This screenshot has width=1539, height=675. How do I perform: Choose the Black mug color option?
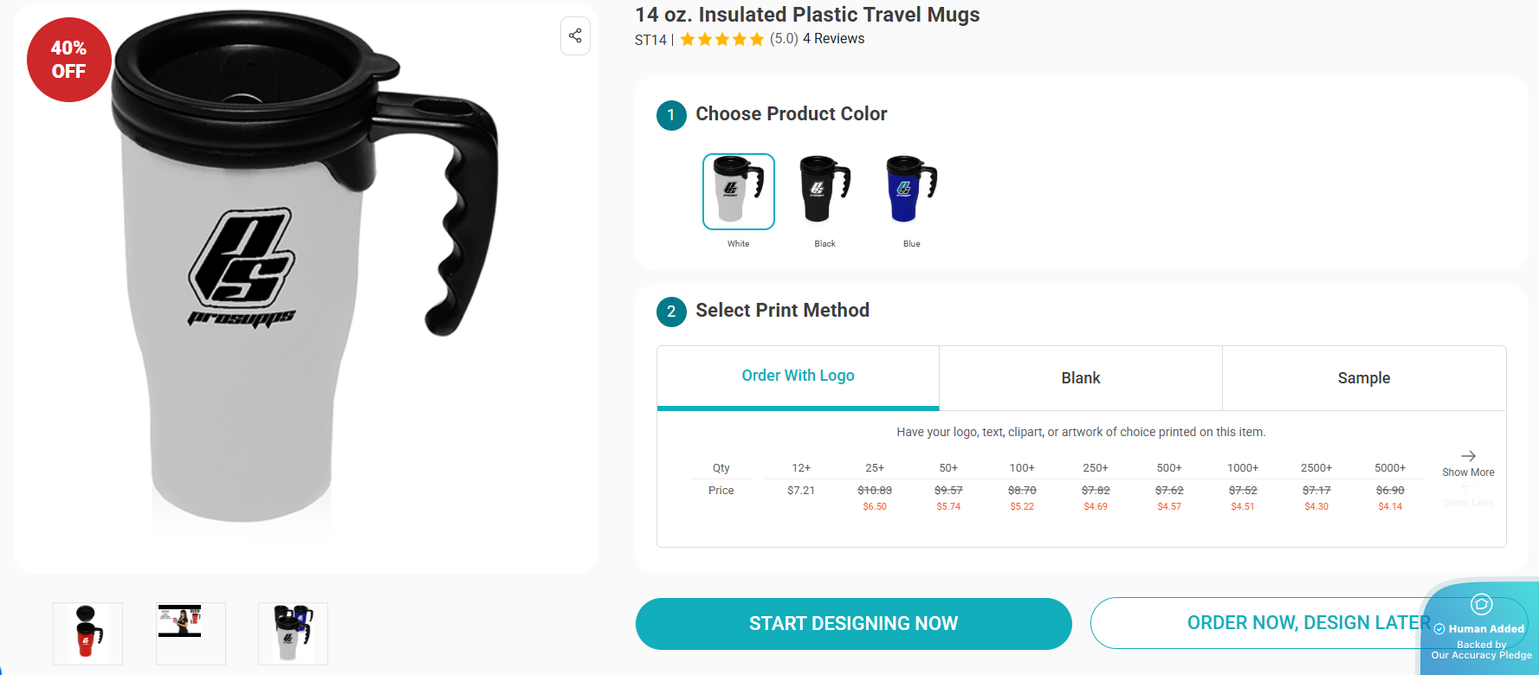tap(824, 191)
